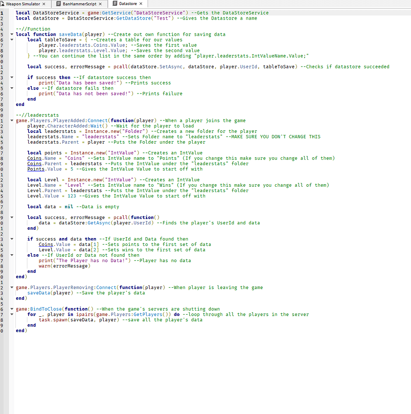Click the "Data has not been saved!" string
Screen dimensions: 411x414
pyautogui.click(x=93, y=94)
